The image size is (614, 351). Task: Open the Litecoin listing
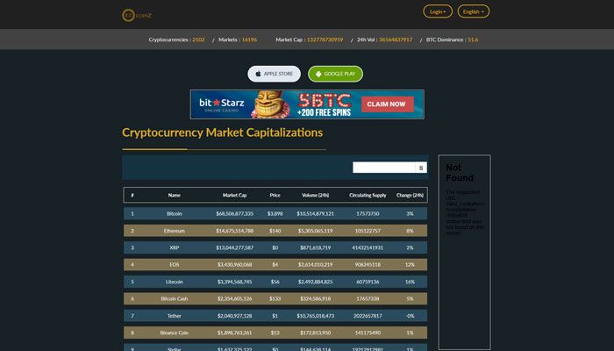(x=175, y=282)
